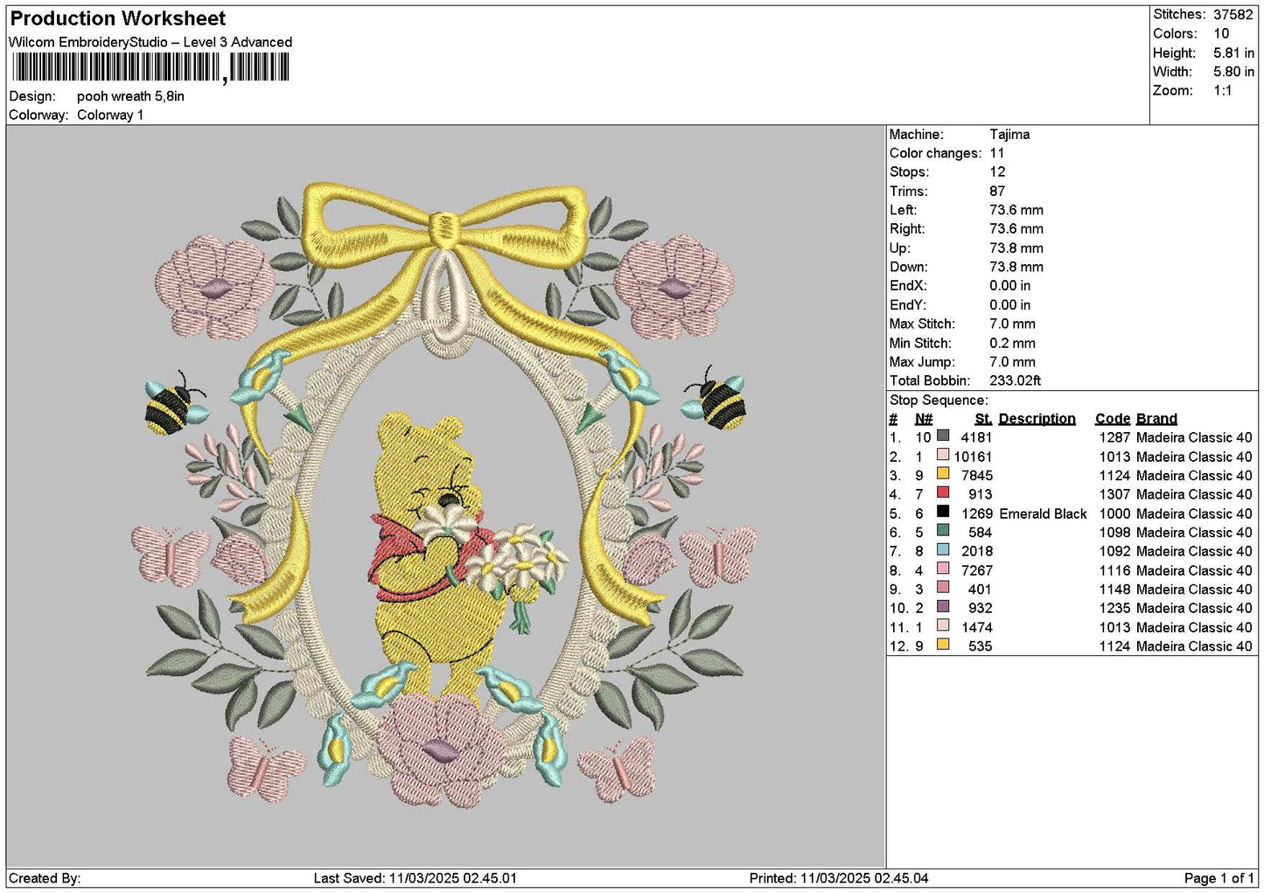Click the Machine value Tajima
The image size is (1264, 893).
click(1009, 135)
